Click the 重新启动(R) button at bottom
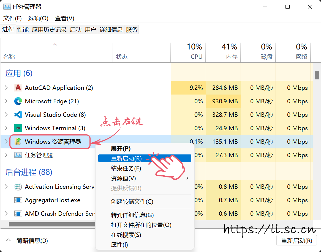321x252 pixels. click(296, 240)
